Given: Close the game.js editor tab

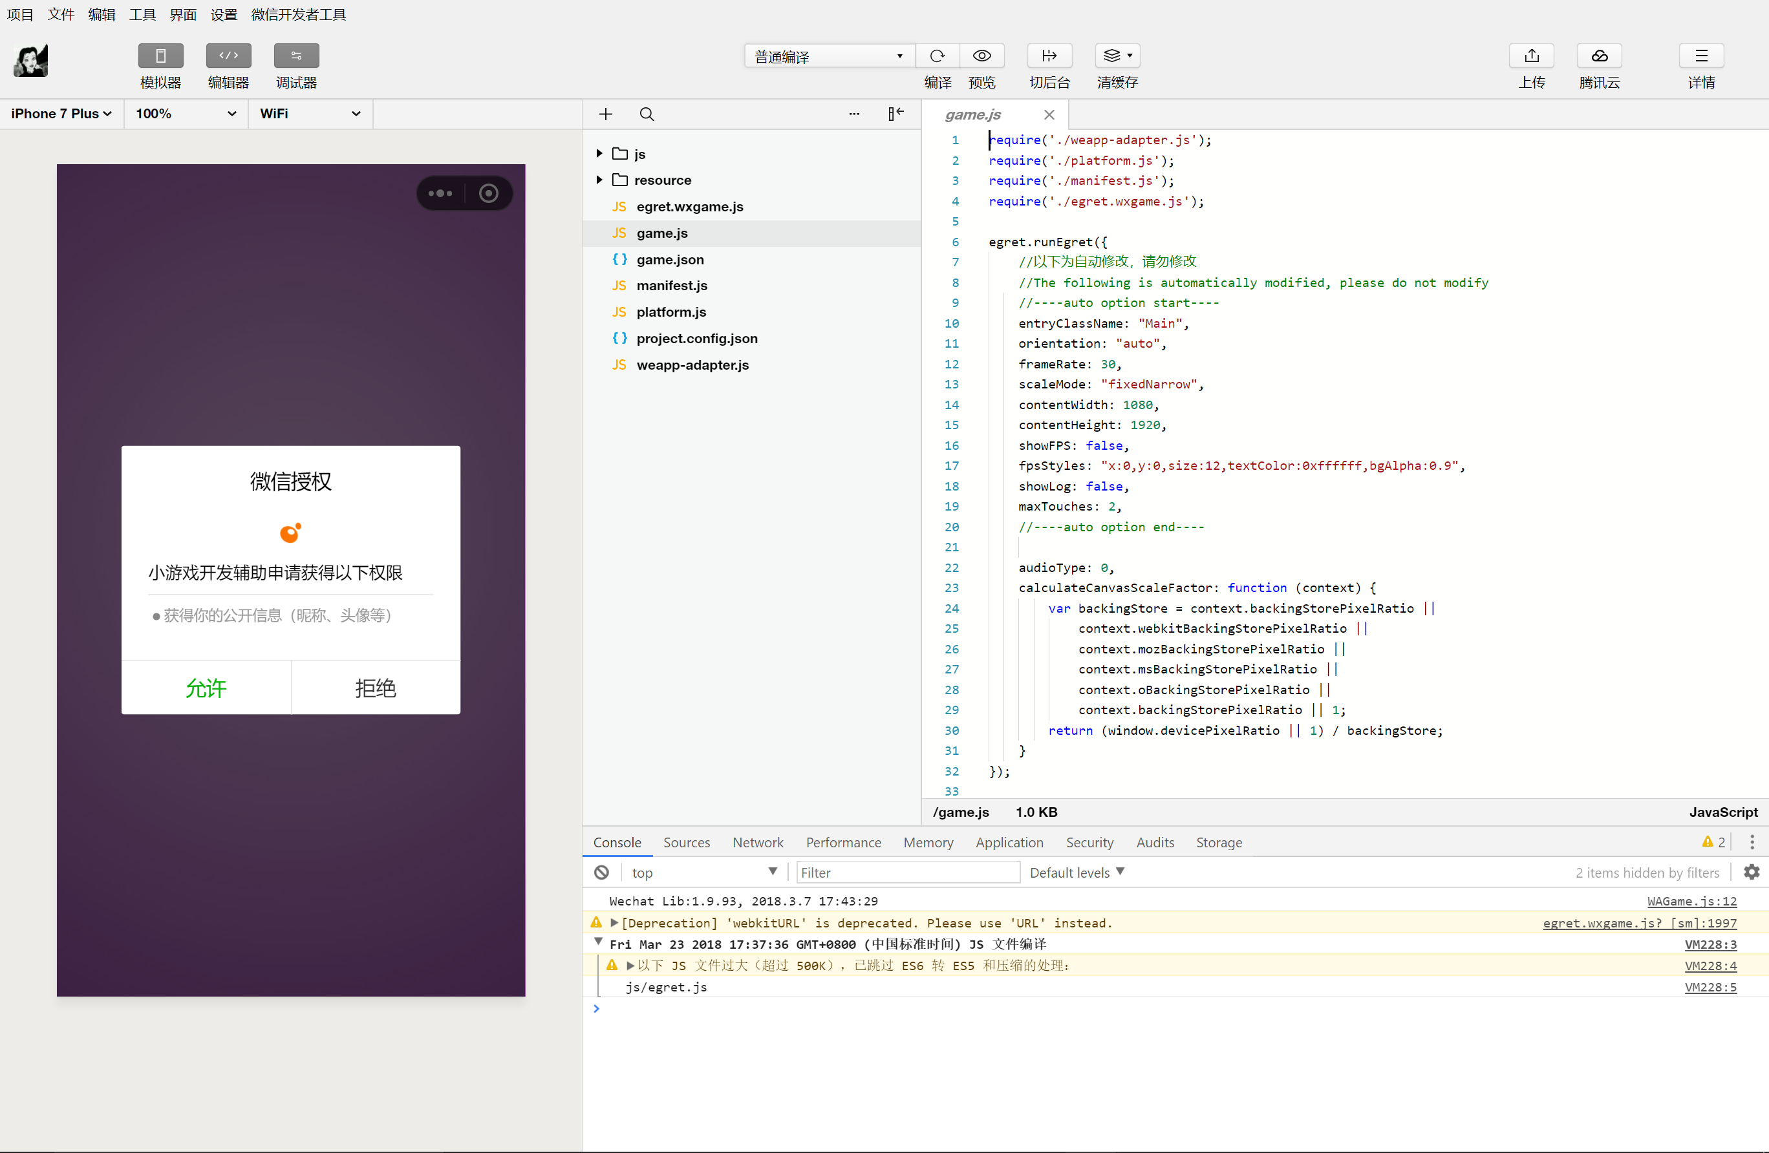Looking at the screenshot, I should pyautogui.click(x=1049, y=114).
